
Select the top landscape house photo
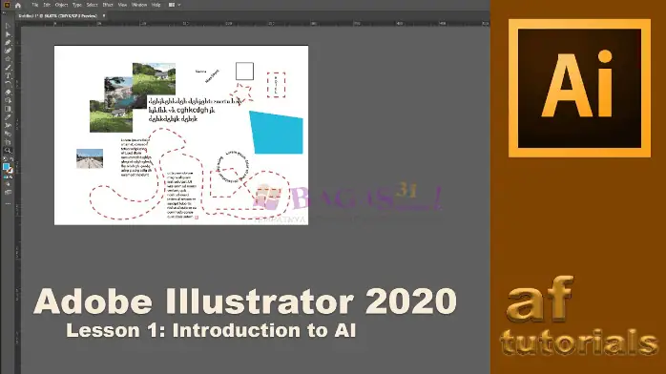154,79
